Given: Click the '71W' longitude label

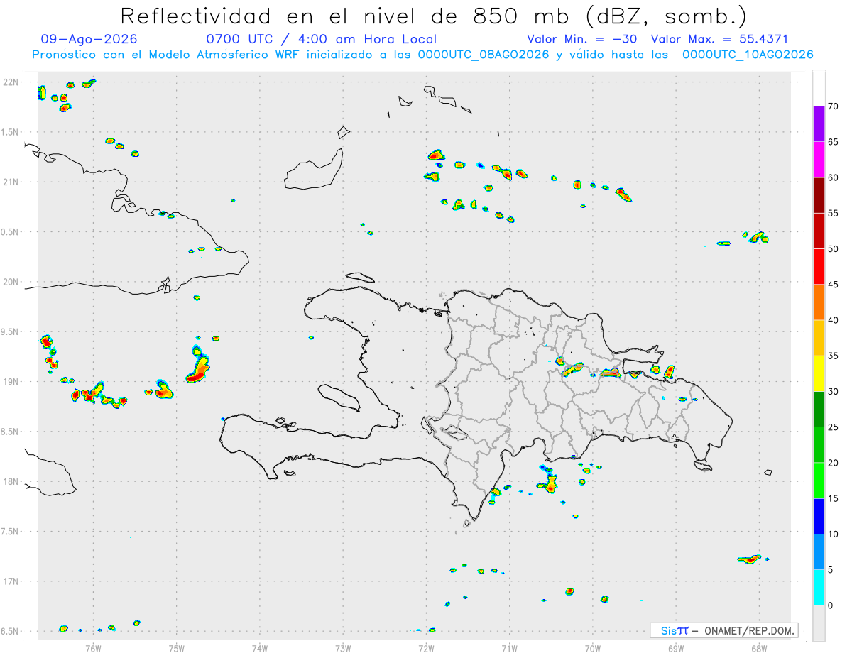Looking at the screenshot, I should (509, 649).
